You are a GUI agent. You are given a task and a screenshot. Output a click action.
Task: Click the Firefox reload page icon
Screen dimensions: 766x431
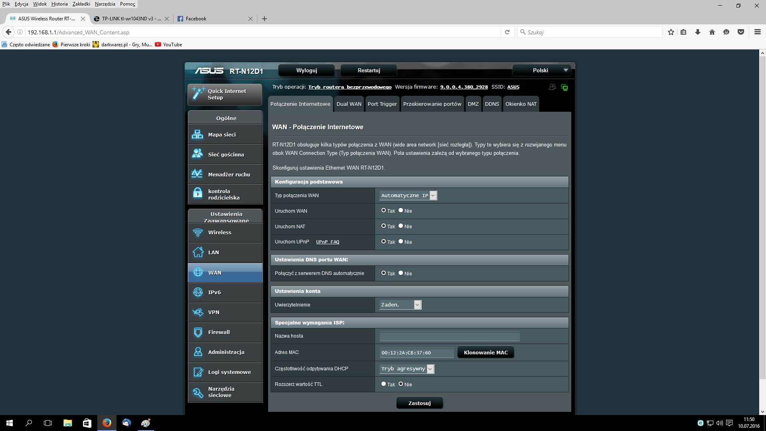(x=507, y=32)
